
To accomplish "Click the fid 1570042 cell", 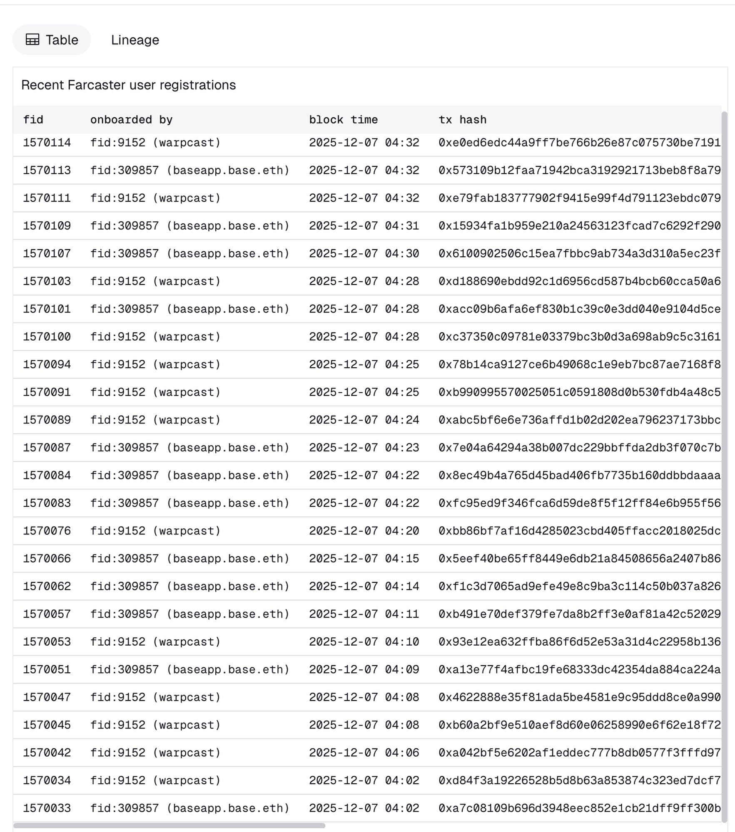I will point(47,753).
